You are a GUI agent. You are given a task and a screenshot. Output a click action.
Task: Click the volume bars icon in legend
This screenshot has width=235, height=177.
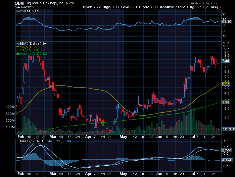pyautogui.click(x=18, y=54)
